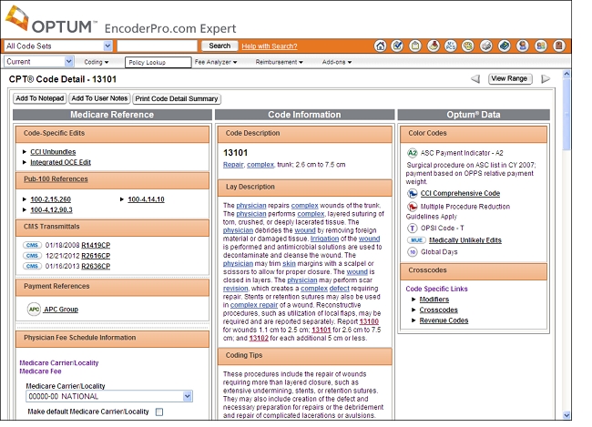Click the printer icon in toolbar
This screenshot has width=592, height=427.
486,46
